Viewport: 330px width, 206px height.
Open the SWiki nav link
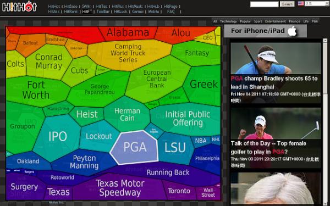tap(86, 7)
